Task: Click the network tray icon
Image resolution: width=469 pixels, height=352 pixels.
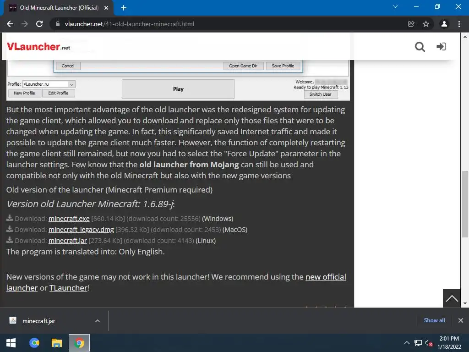Action: [418, 343]
